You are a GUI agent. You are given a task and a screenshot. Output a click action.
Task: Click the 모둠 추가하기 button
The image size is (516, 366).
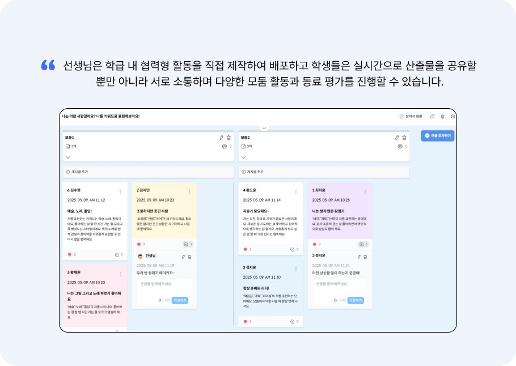tap(437, 136)
